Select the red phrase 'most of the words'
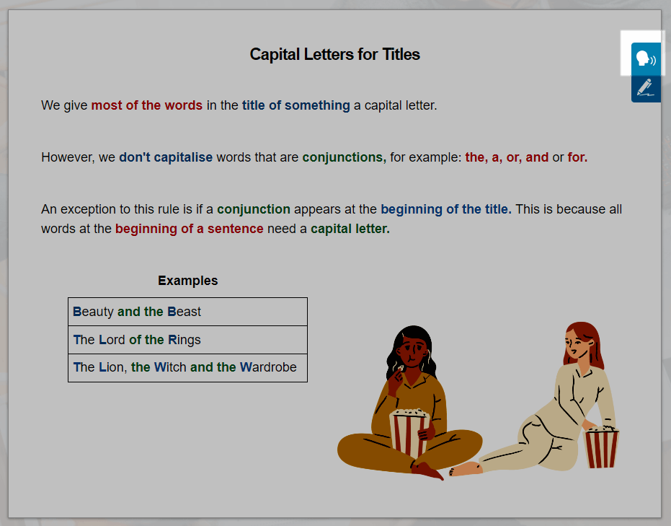 (x=146, y=105)
